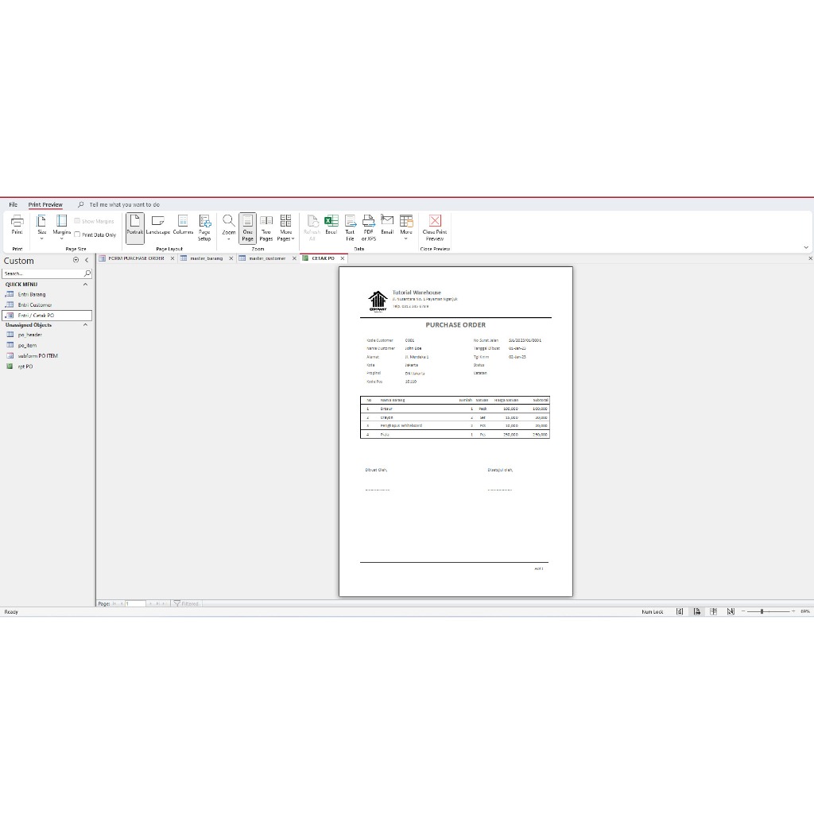Open the Size dropdown
814x814 pixels.
coord(41,227)
